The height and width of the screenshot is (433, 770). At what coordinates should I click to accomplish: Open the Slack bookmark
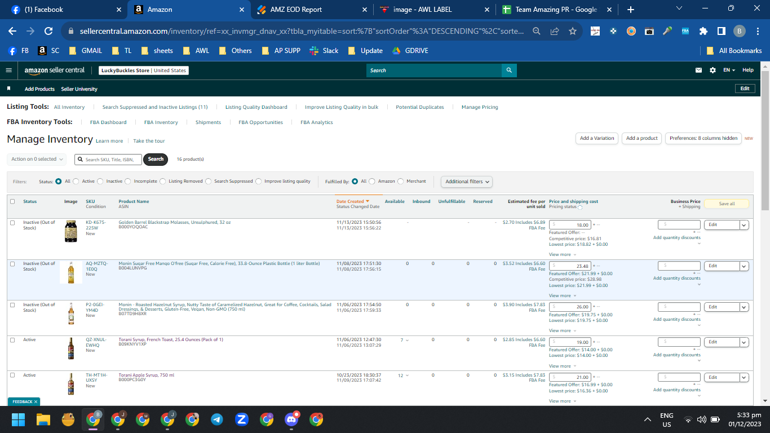(324, 50)
